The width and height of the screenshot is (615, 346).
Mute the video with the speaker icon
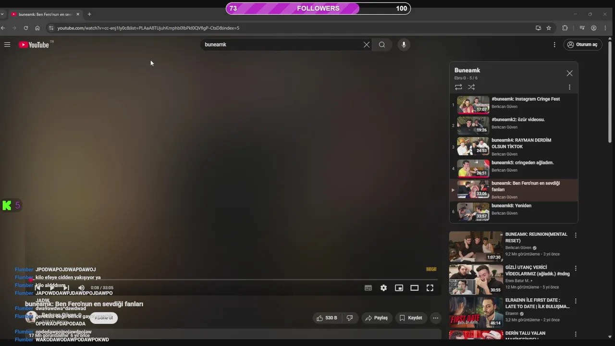81,288
